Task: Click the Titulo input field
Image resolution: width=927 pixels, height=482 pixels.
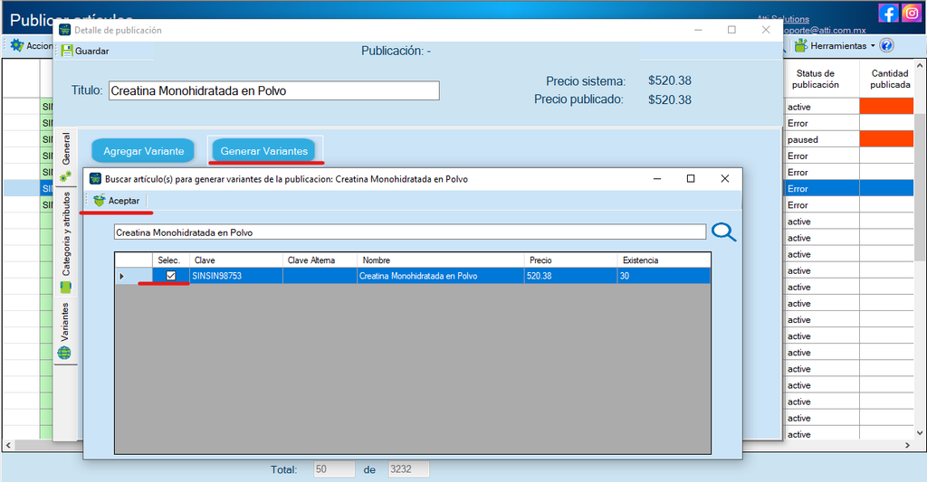Action: [x=273, y=90]
